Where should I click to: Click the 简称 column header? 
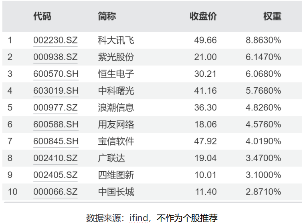tap(107, 16)
